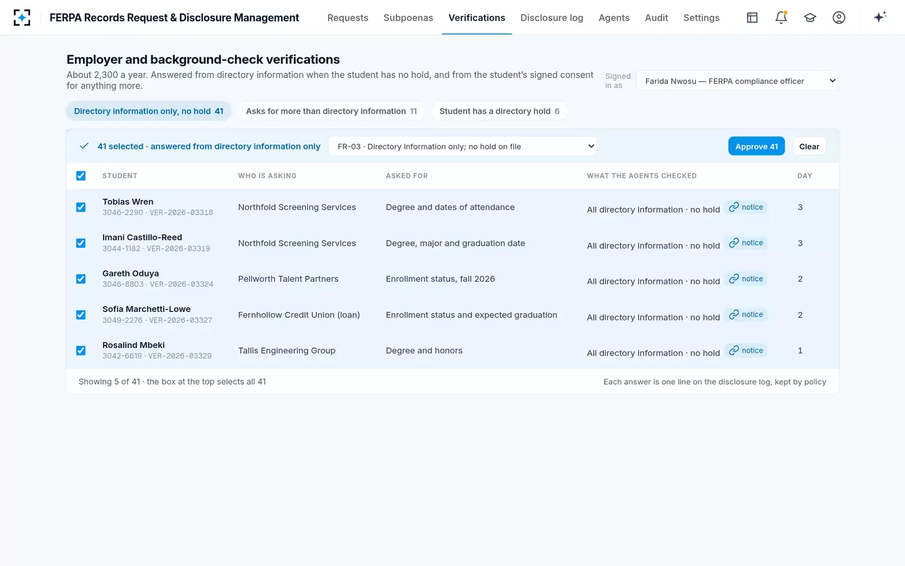The image size is (905, 566).
Task: Open the notice link for Tobias Wren
Action: tap(746, 207)
